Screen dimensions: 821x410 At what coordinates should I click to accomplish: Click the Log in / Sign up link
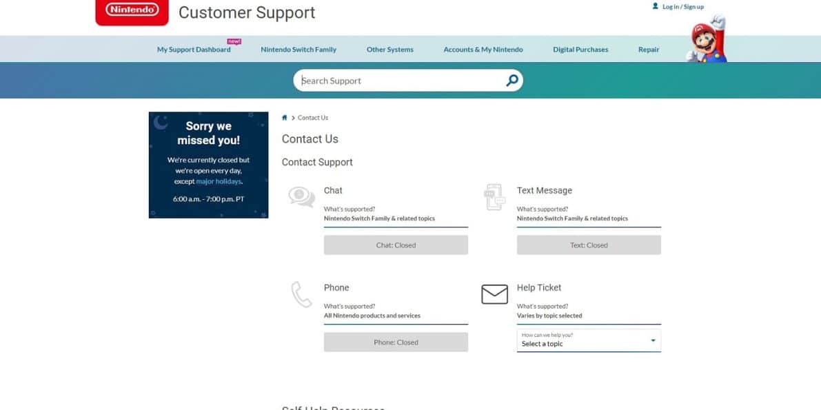pos(683,7)
